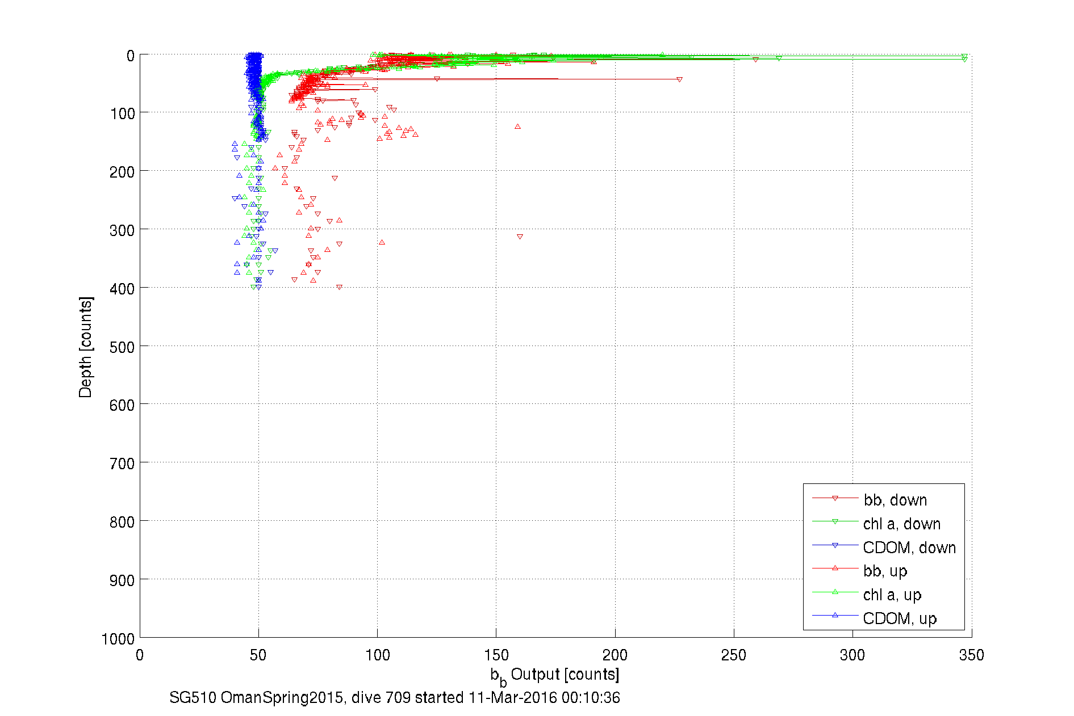Click the 'CDOM, up' legend entry
Image resolution: width=1074 pixels, height=716 pixels.
pyautogui.click(x=874, y=618)
